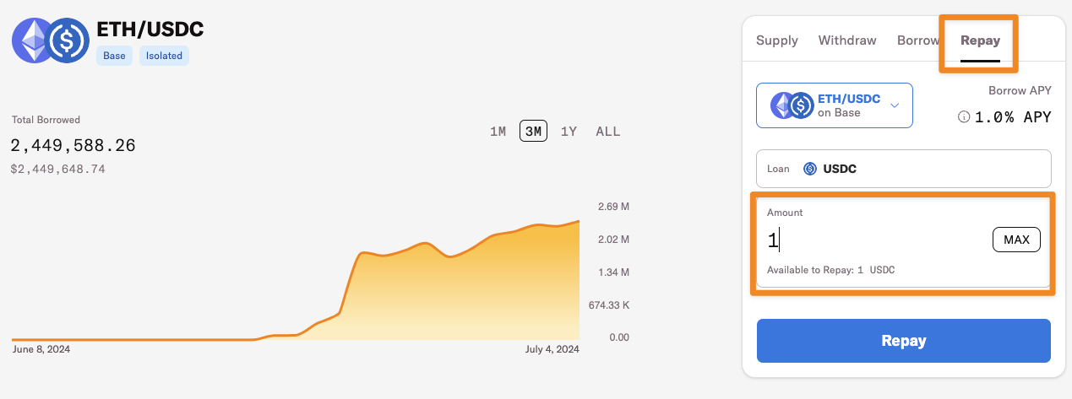1072x399 pixels.
Task: Select the 1M time range
Action: pyautogui.click(x=498, y=132)
